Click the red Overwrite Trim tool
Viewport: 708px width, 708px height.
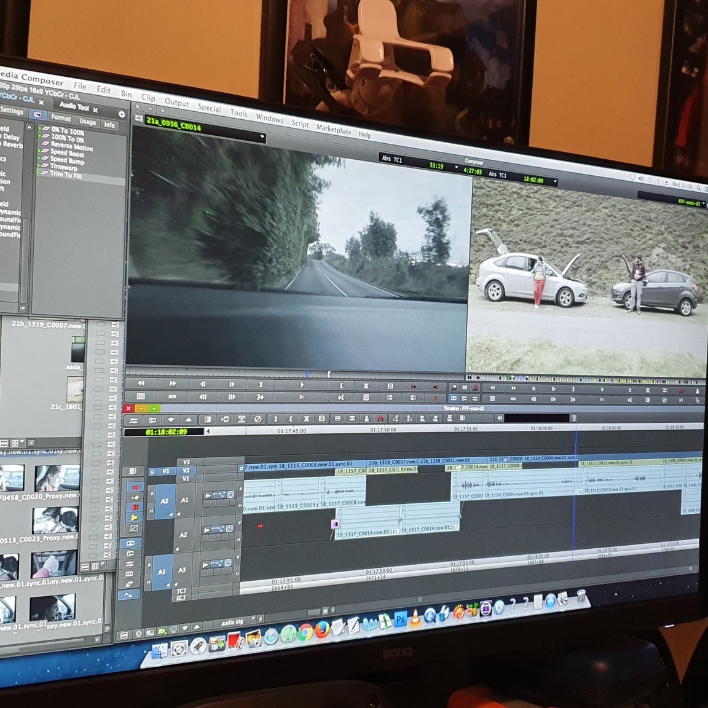pyautogui.click(x=133, y=508)
